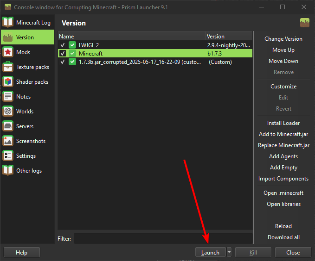This screenshot has width=315, height=261.
Task: Switch to the Worlds tab
Action: (27, 111)
